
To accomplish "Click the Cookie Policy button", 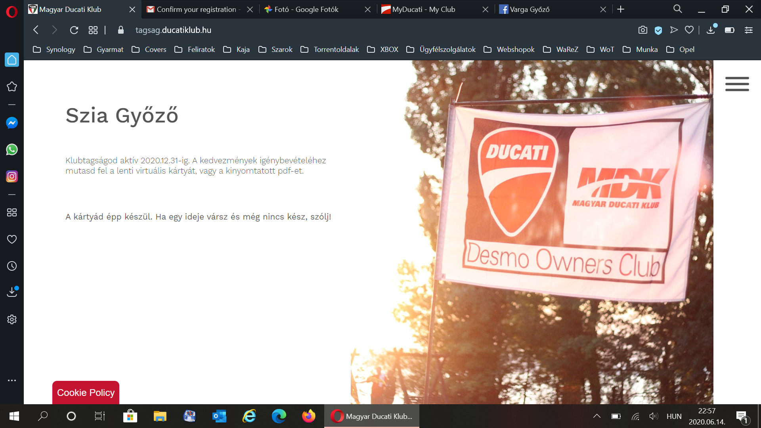I will 86,392.
